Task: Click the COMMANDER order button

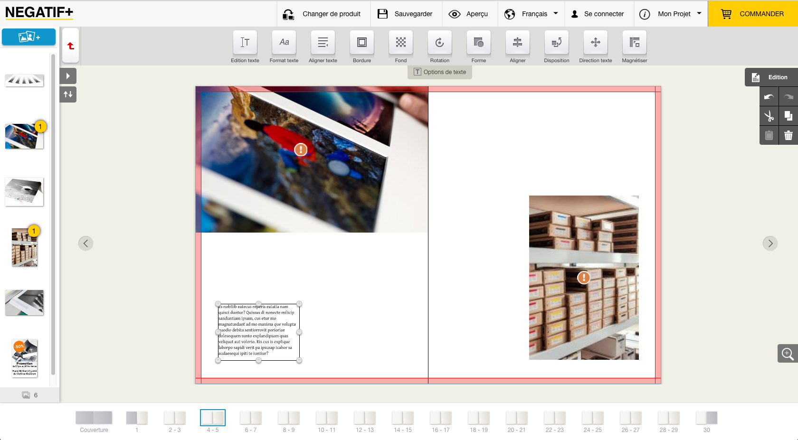Action: click(x=753, y=14)
